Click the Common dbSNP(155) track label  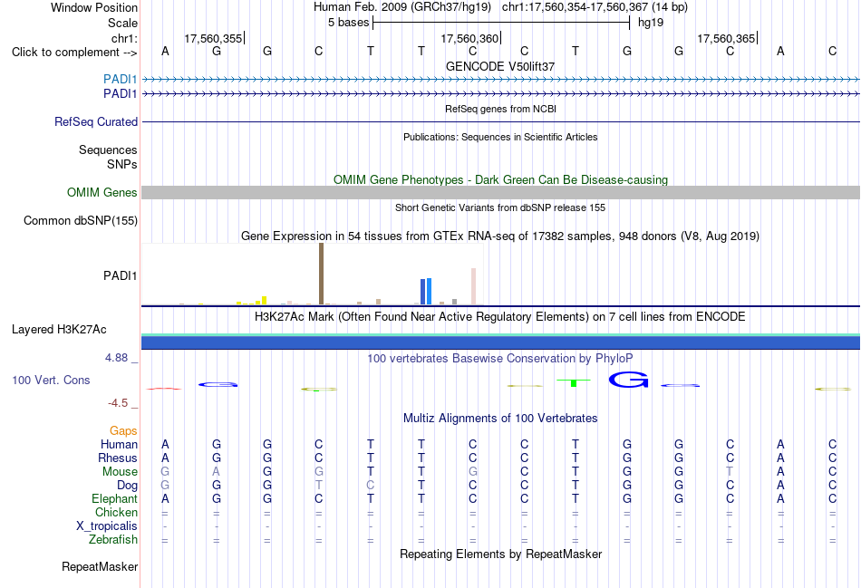pyautogui.click(x=80, y=221)
